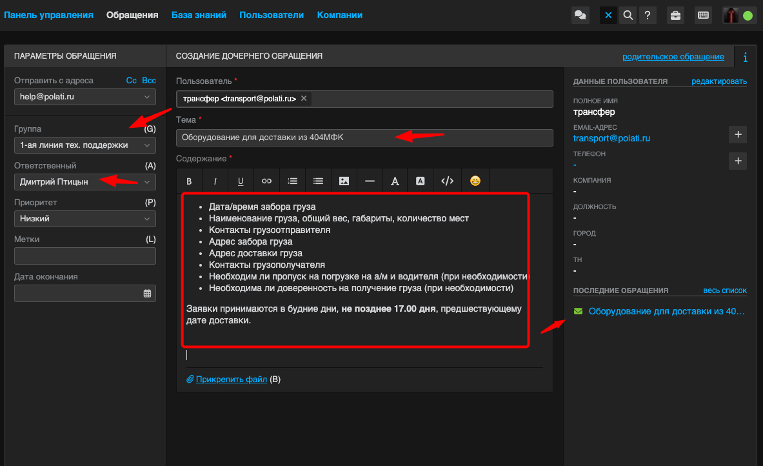
Task: Toggle bold formatting in the editor
Action: [190, 181]
